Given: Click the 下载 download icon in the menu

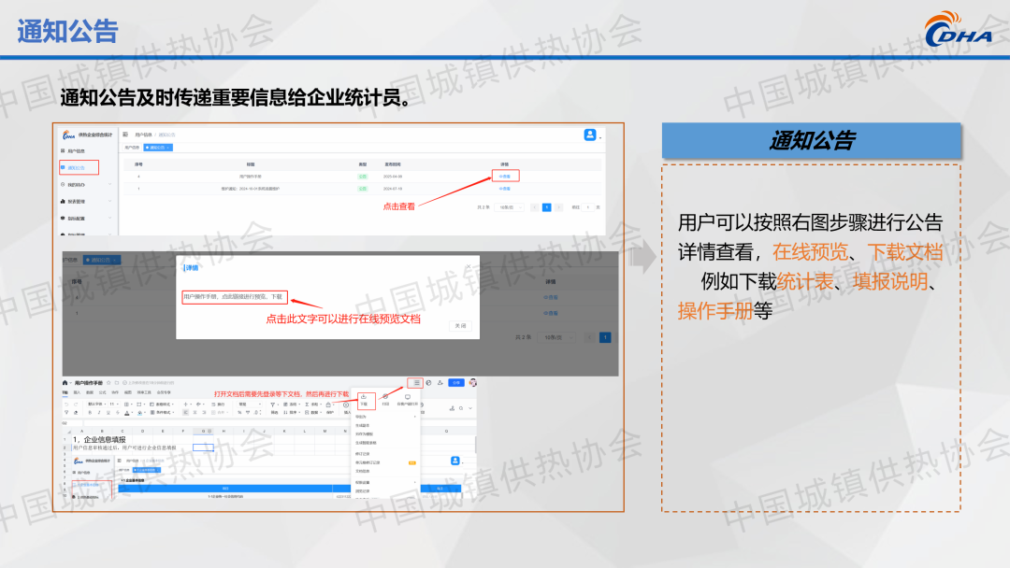Looking at the screenshot, I should (363, 400).
